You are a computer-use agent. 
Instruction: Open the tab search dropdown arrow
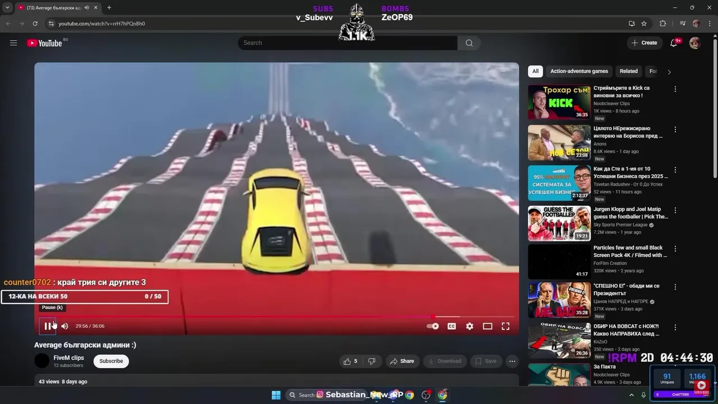[x=7, y=8]
